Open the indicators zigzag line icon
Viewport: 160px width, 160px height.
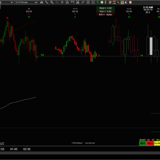tap(83, 2)
